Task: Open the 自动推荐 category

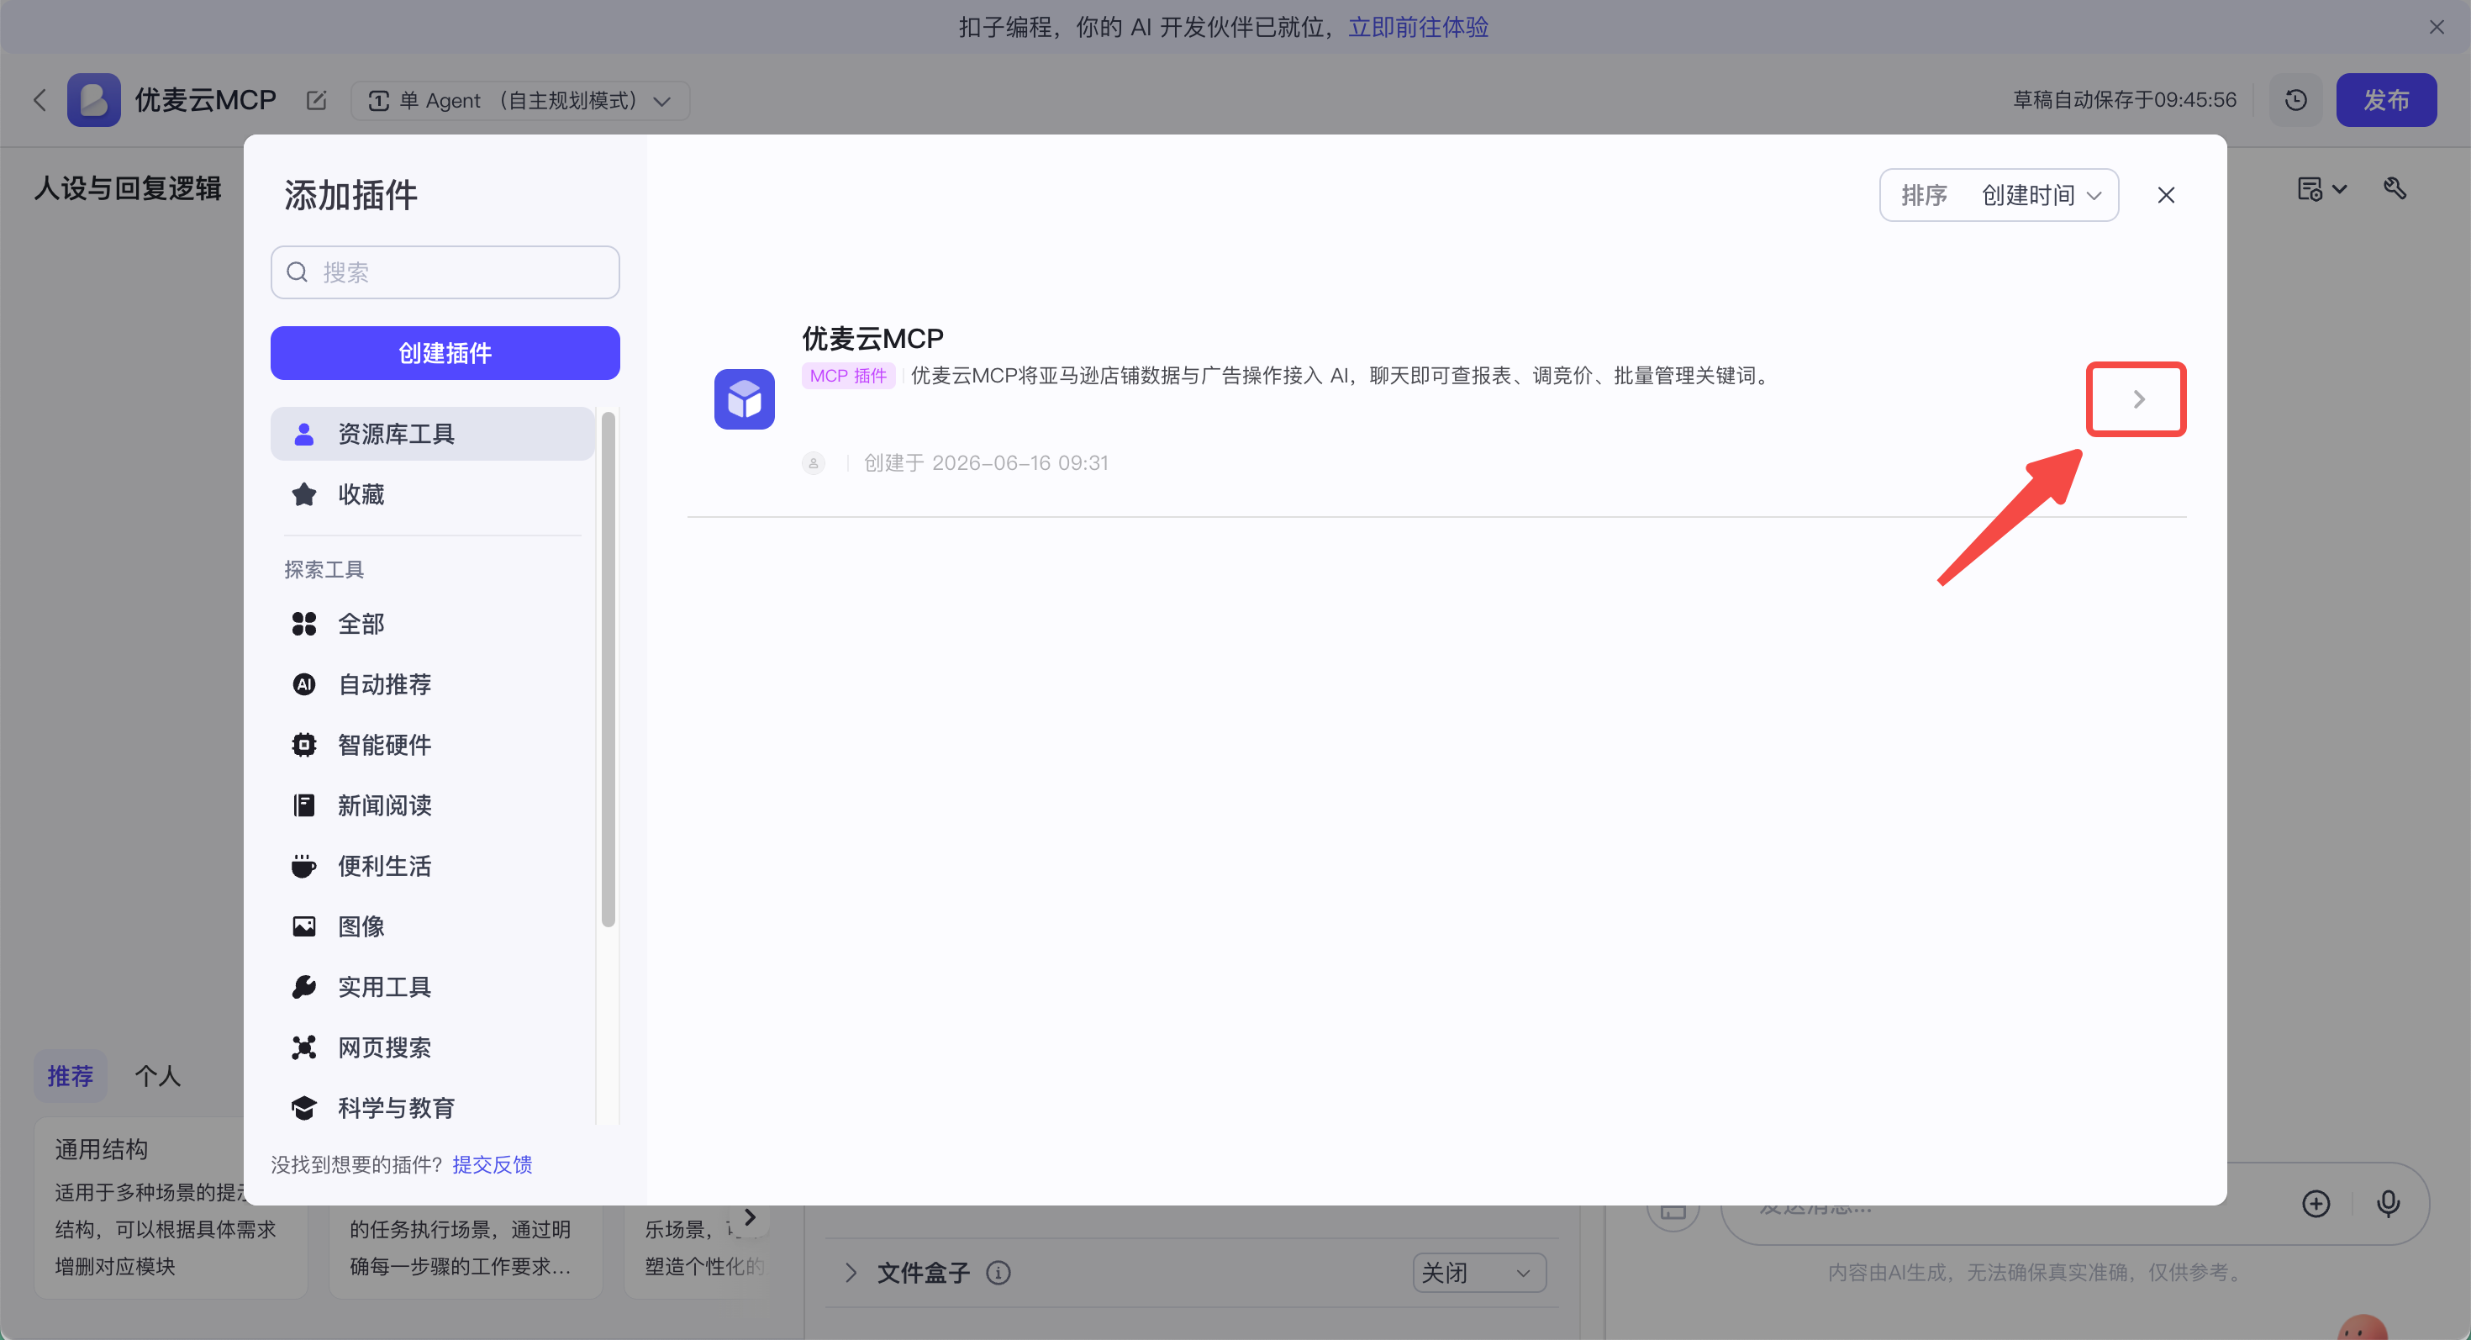Action: click(433, 684)
